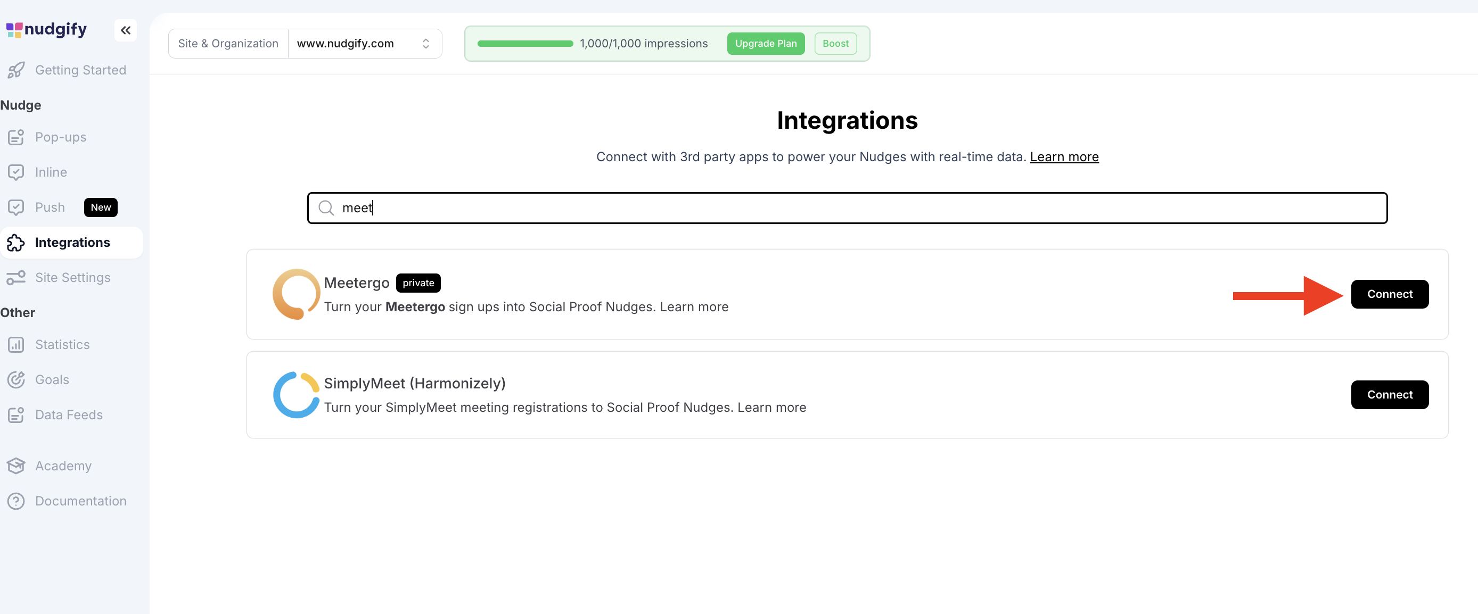Open the Inline nudges section
Viewport: 1478px width, 614px height.
coord(51,172)
